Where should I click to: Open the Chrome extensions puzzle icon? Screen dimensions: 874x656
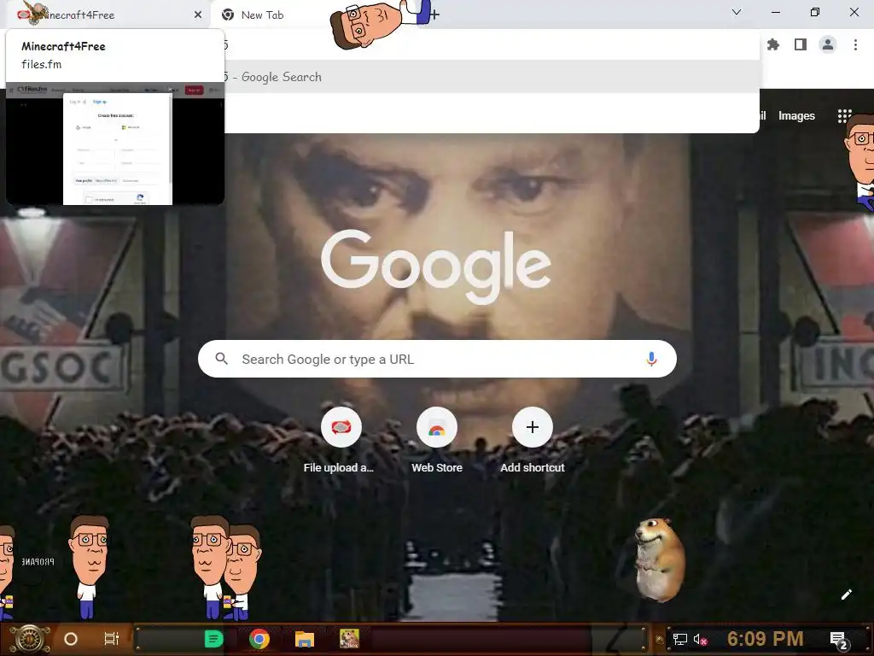coord(773,44)
